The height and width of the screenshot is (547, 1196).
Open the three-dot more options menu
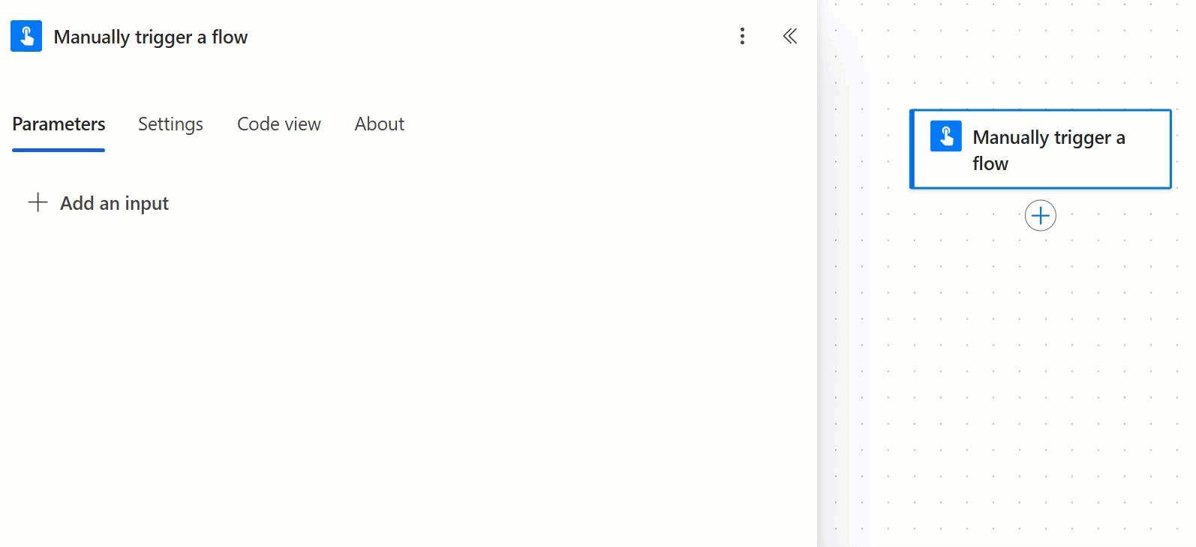(x=742, y=36)
